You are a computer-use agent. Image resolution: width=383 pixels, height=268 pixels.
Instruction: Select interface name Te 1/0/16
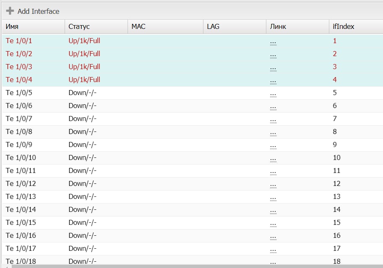pyautogui.click(x=21, y=235)
